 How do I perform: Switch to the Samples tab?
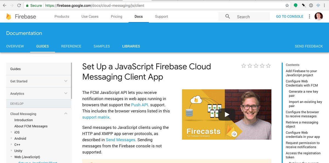pos(102,46)
